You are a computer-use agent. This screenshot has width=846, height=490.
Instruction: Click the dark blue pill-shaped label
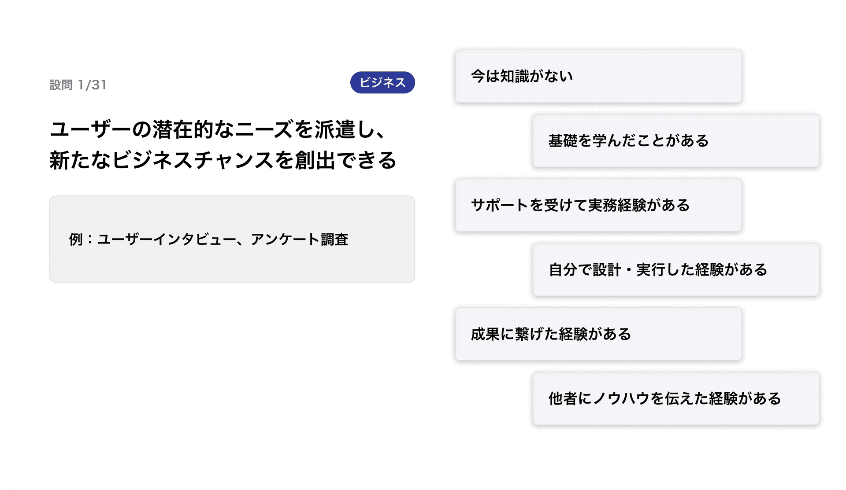(x=382, y=82)
